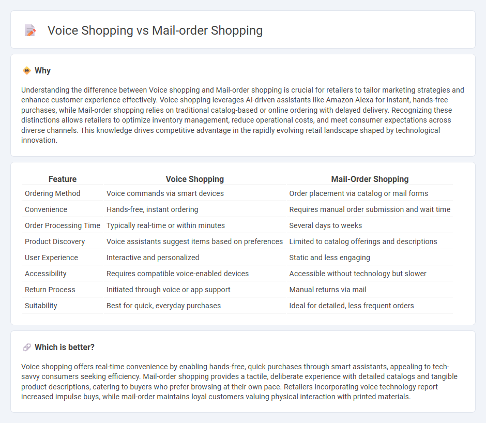Select the Product Discovery row label
Viewport: 486px width, 423px height.
pyautogui.click(x=55, y=241)
